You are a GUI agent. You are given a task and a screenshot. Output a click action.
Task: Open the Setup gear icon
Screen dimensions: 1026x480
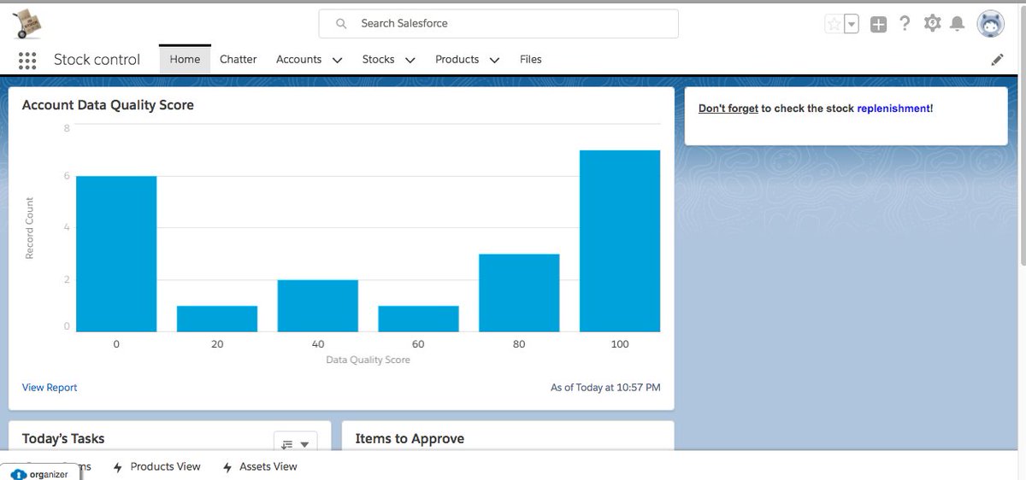(x=932, y=24)
